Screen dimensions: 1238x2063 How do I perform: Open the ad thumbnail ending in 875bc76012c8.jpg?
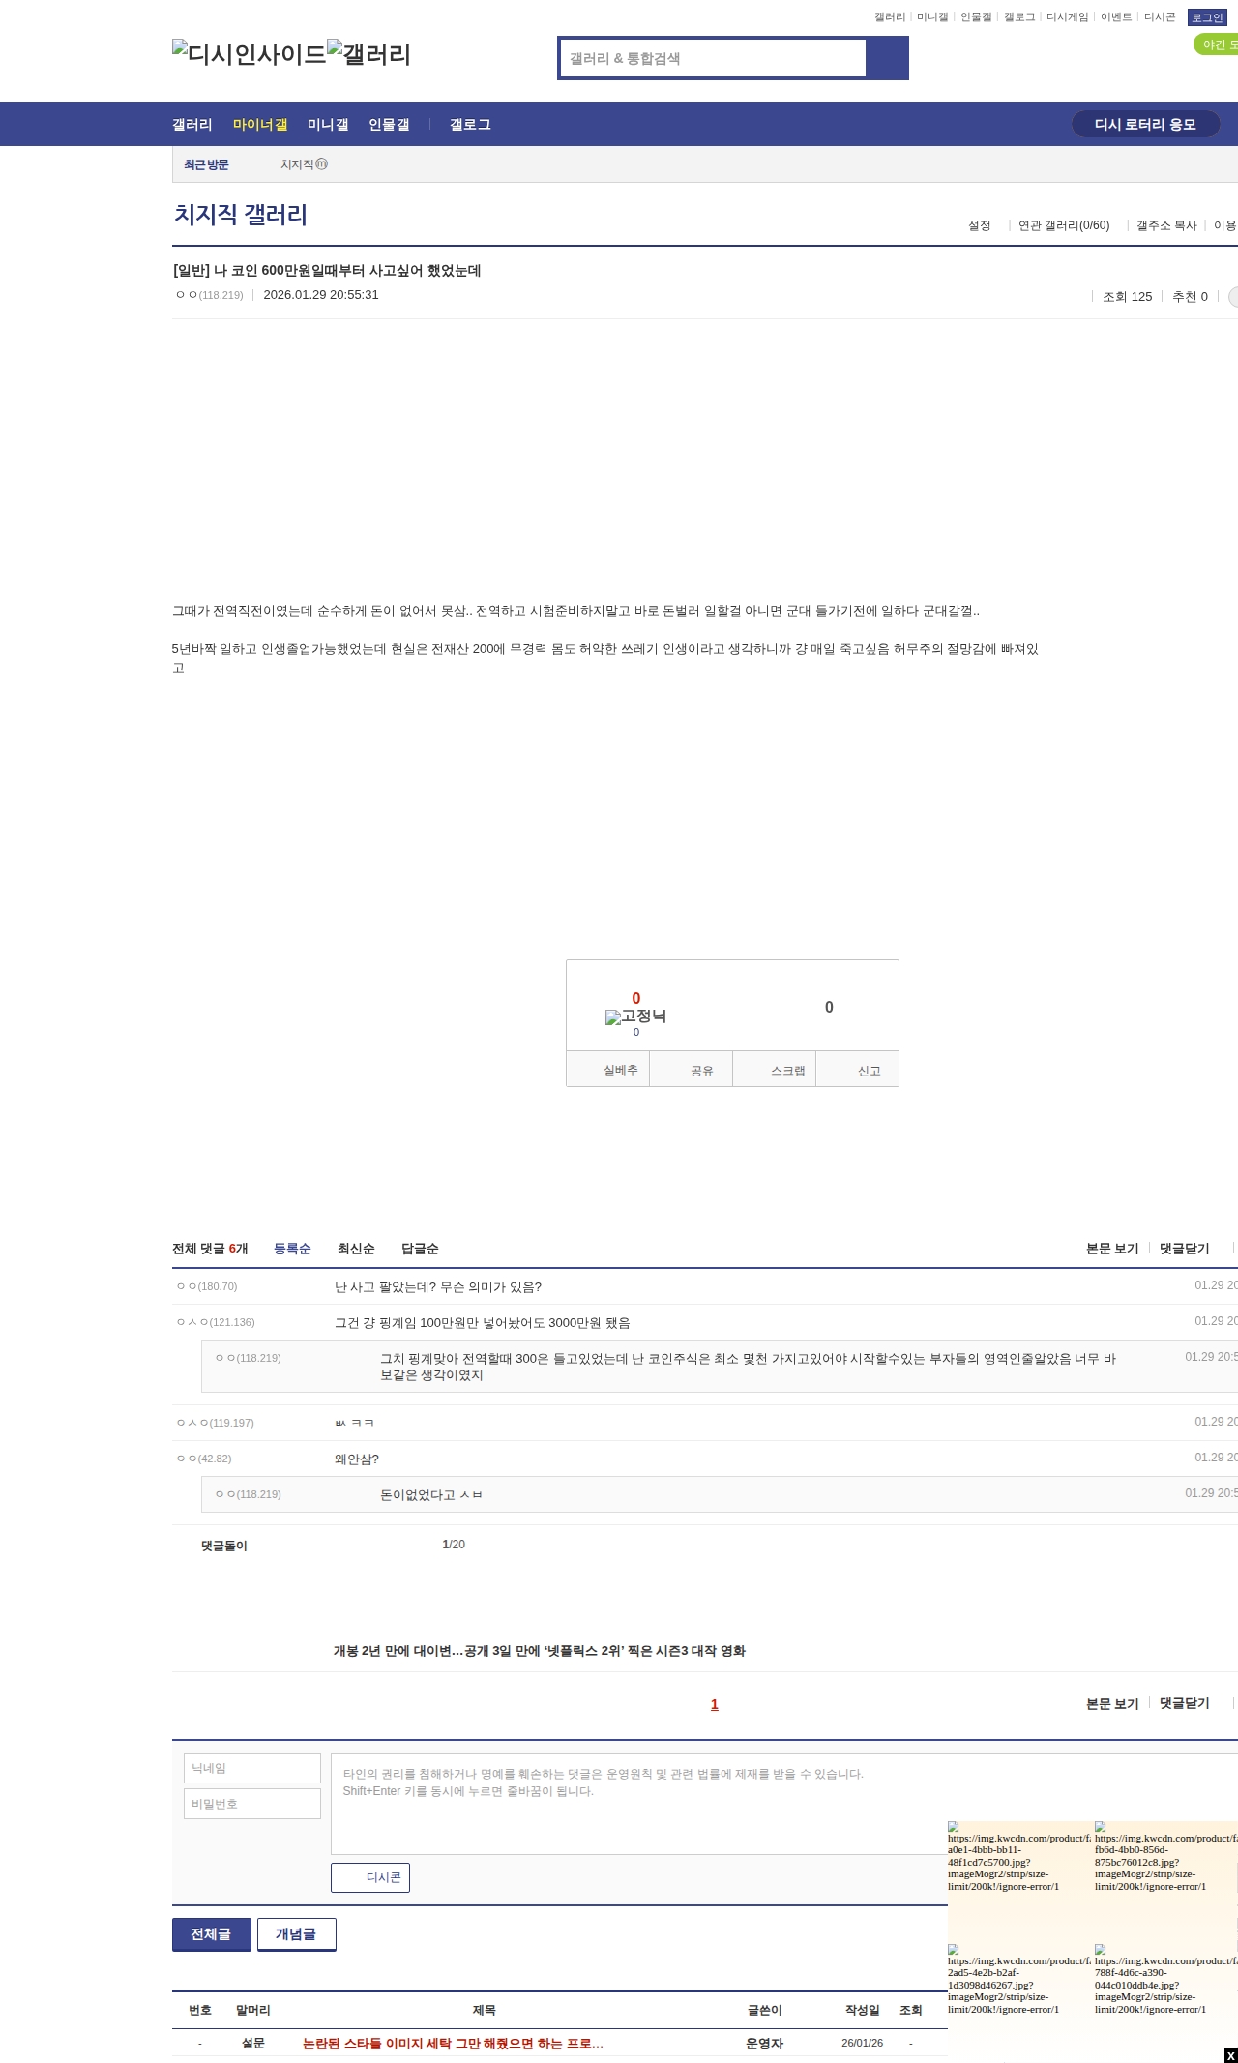[x=1165, y=1856]
